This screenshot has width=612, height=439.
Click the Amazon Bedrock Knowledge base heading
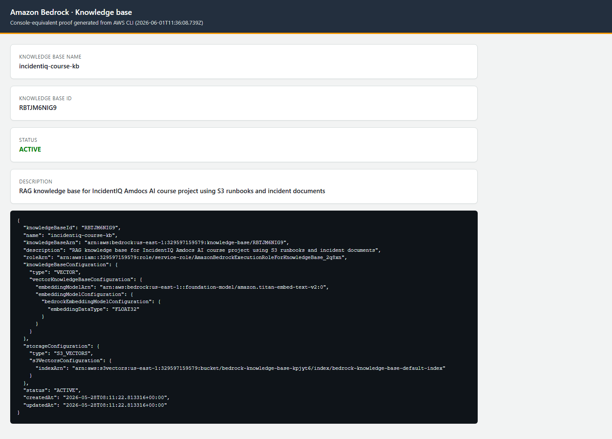point(71,12)
